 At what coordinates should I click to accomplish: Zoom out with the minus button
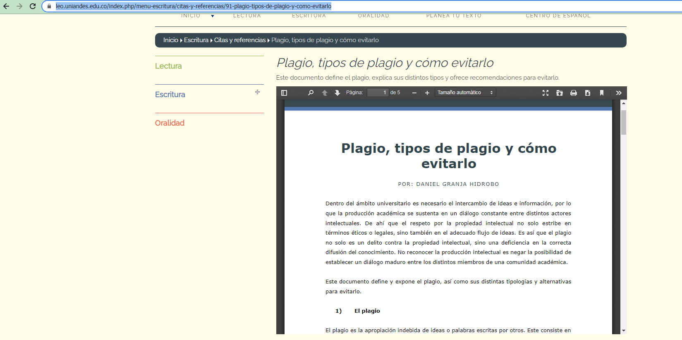click(414, 93)
